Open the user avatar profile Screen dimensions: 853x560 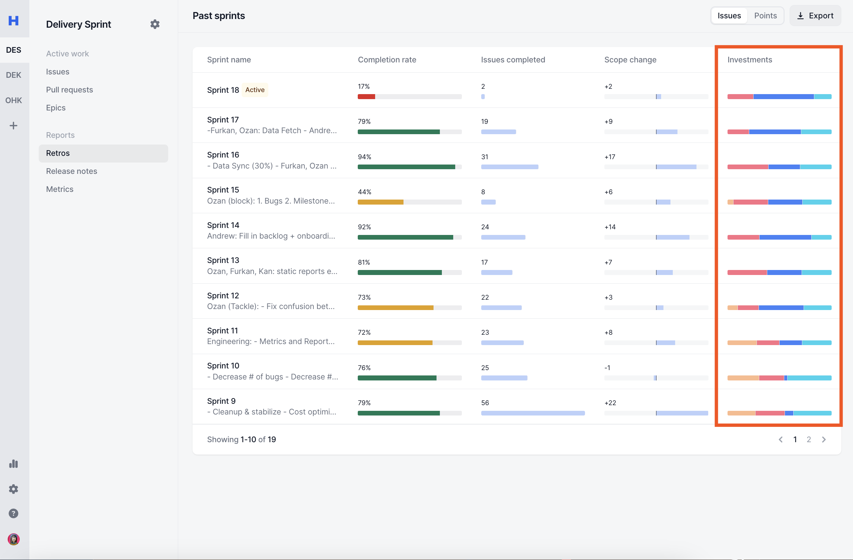[x=14, y=539]
